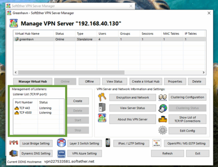Screen dimensions: 218x167
Task: Click the MAC Tables column header
Action: (172, 34)
